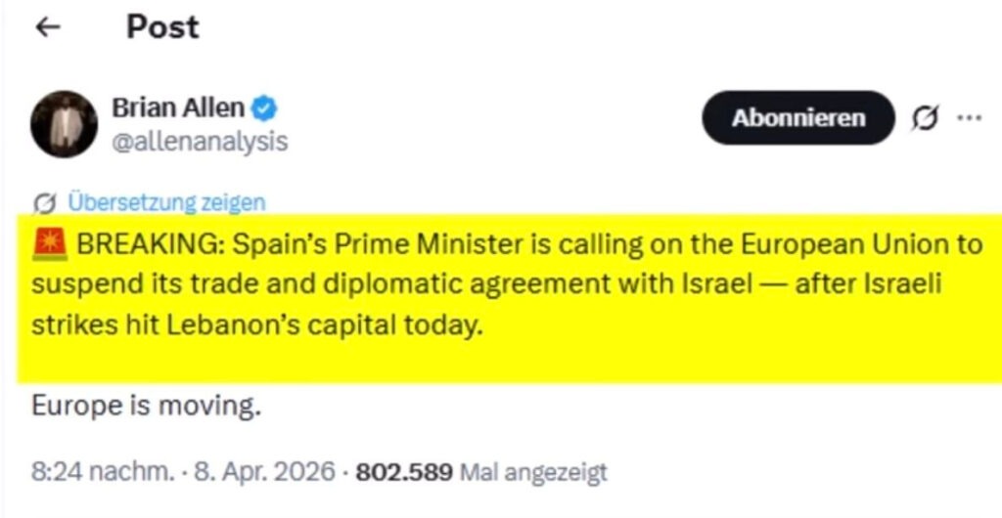The height and width of the screenshot is (518, 1002).
Task: Open Brian Allen's profile picture
Action: point(65,125)
